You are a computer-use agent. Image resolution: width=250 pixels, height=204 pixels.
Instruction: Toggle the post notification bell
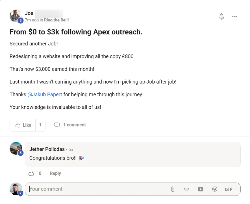221,16
